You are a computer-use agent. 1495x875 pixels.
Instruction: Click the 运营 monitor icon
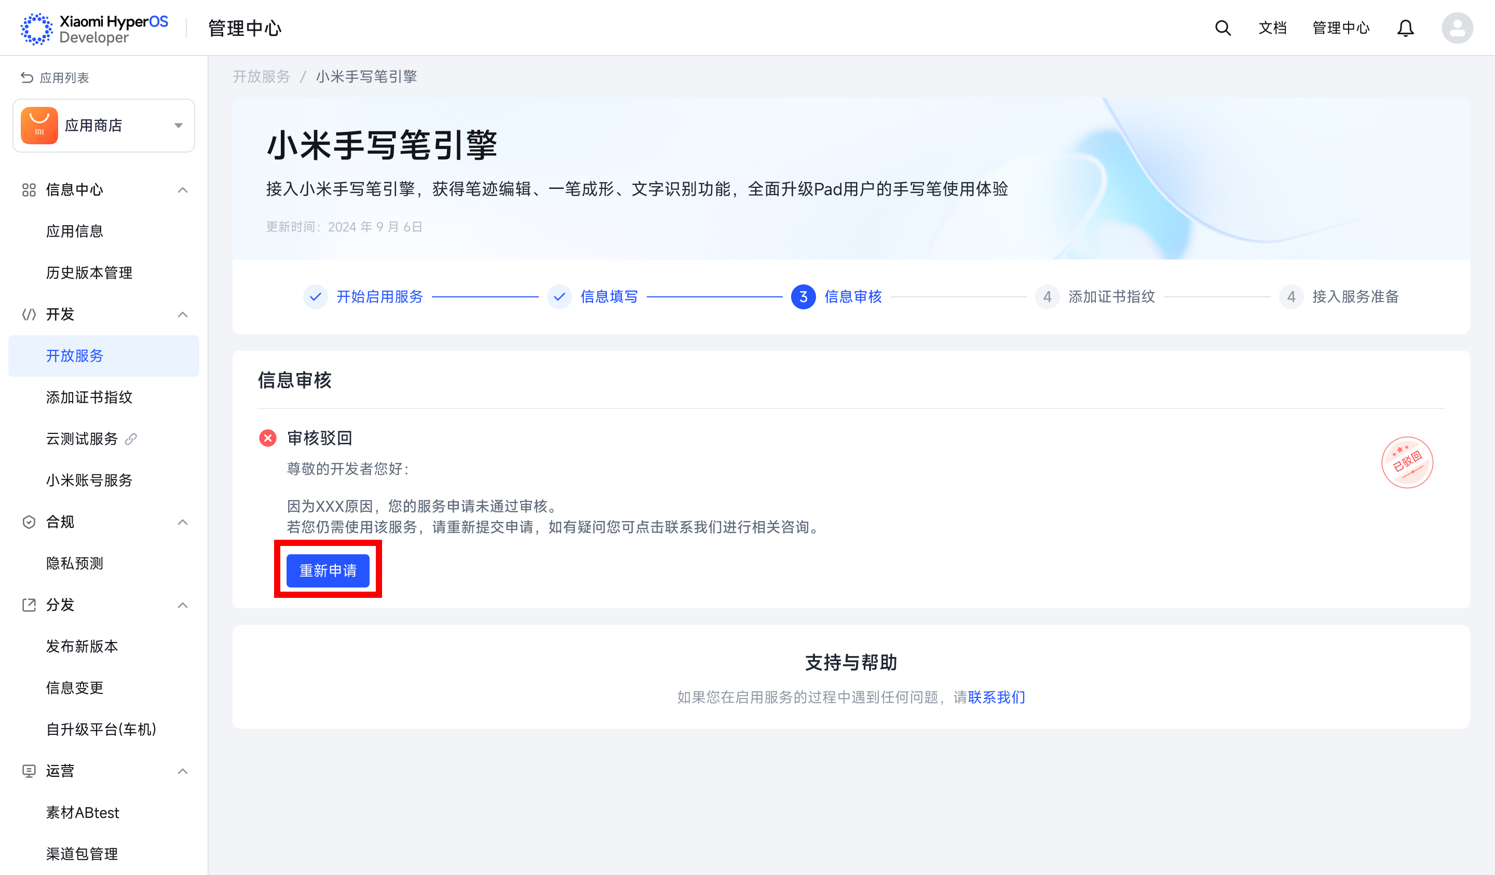pyautogui.click(x=29, y=771)
